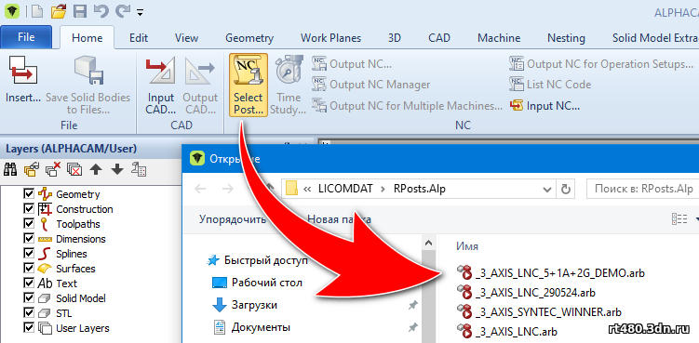Click the Save icon in quick access toolbar
Viewport: 699px width, 343px height.
tap(79, 11)
